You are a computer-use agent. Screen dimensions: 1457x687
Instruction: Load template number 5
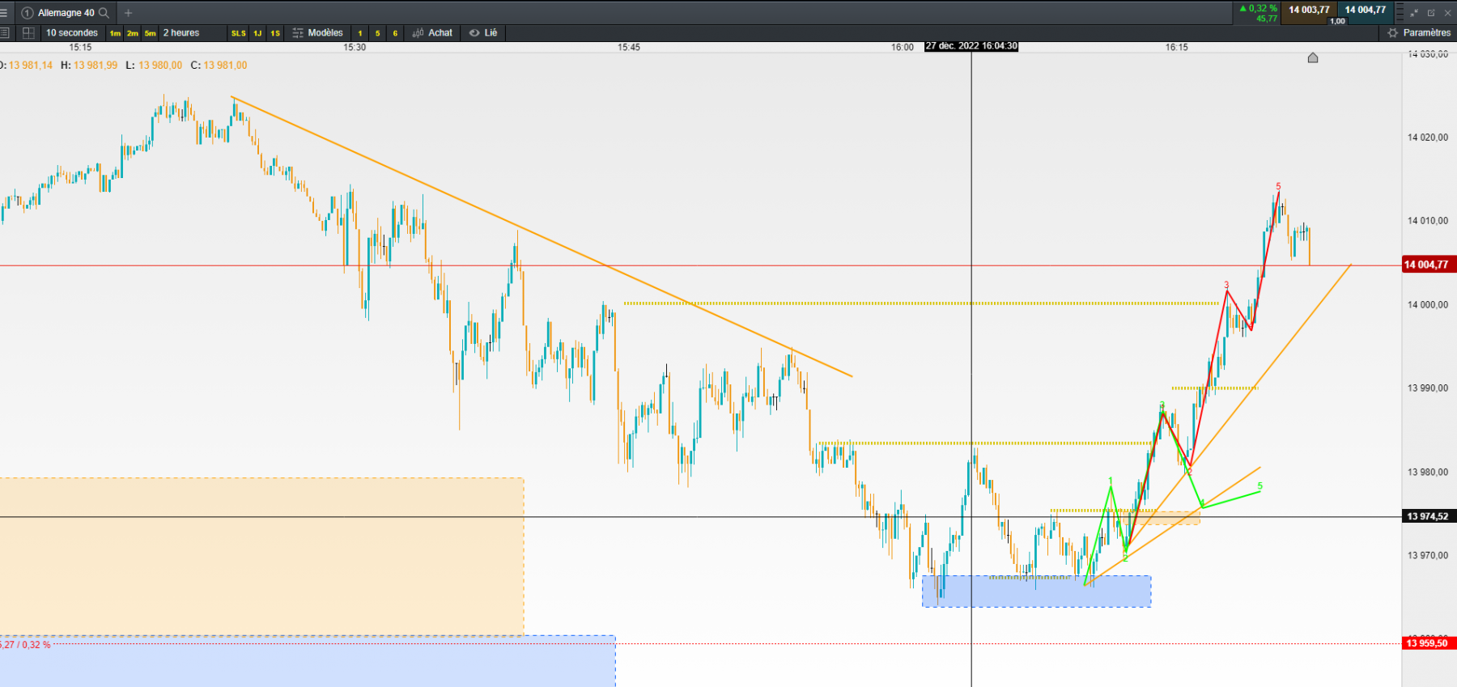point(378,33)
